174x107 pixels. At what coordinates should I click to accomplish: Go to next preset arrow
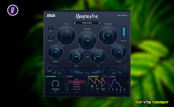100,23
